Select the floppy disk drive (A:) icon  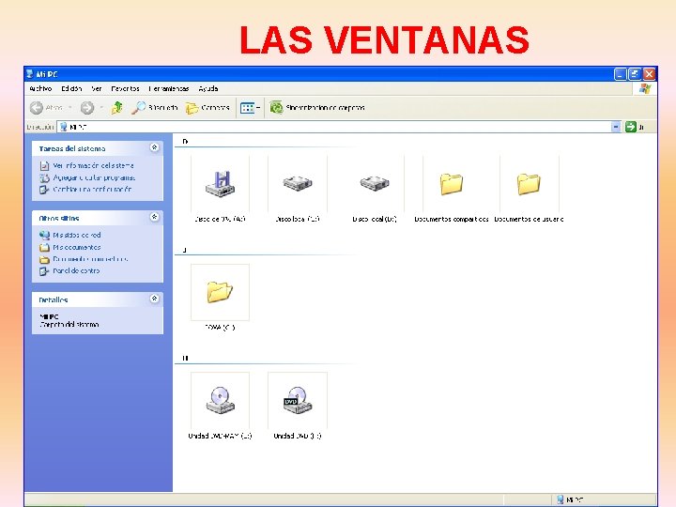[220, 184]
